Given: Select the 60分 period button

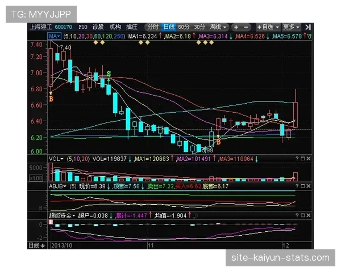Looking at the screenshot, I should pos(183,27).
